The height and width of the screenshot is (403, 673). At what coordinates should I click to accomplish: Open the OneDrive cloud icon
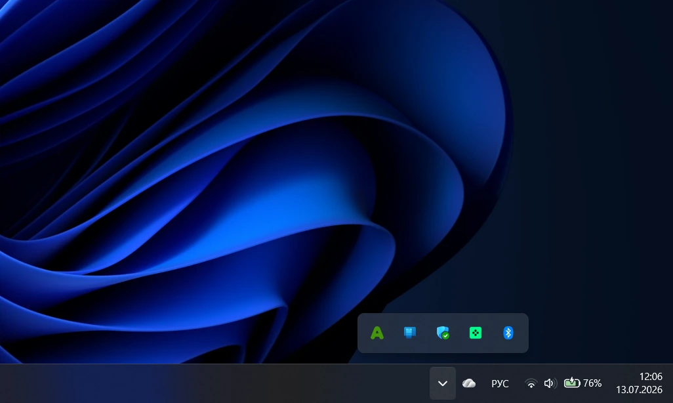(469, 383)
